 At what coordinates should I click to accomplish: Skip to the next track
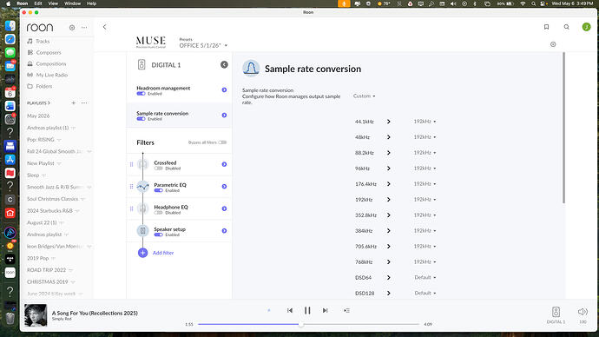click(x=325, y=310)
